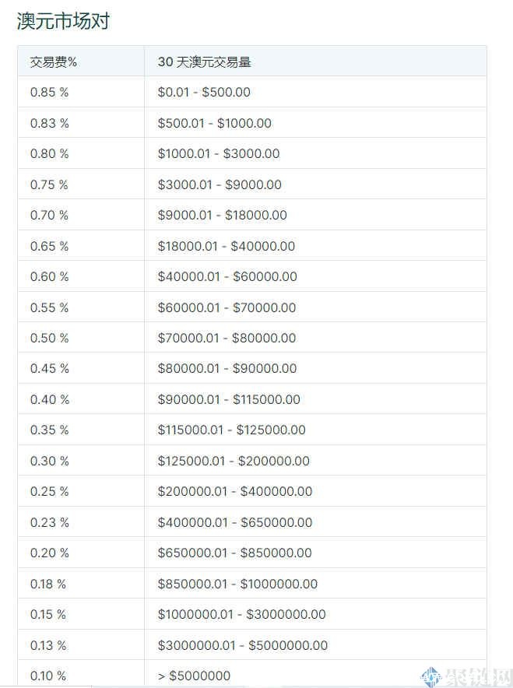Select the > $5000000 volume cell

[194, 676]
